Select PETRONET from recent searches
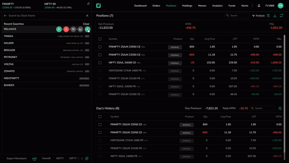The height and width of the screenshot is (163, 289). tap(47, 57)
